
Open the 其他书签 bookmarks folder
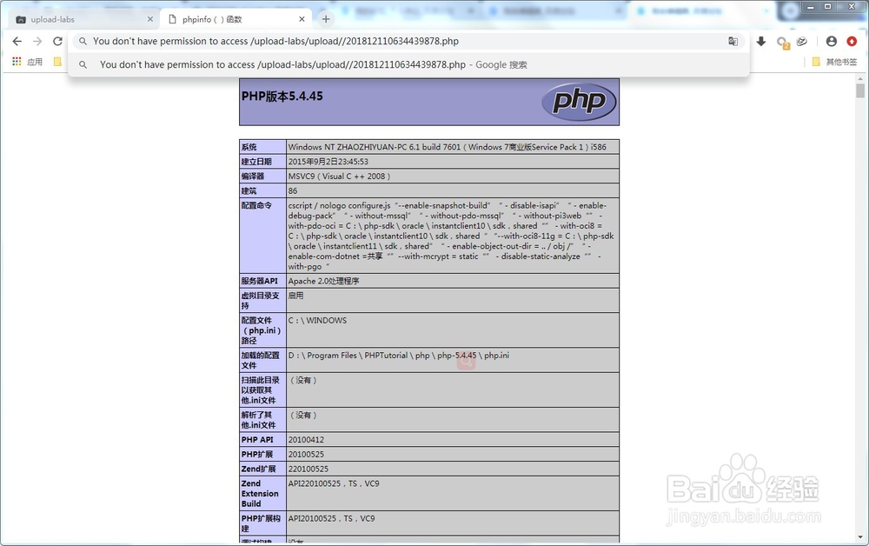[834, 62]
